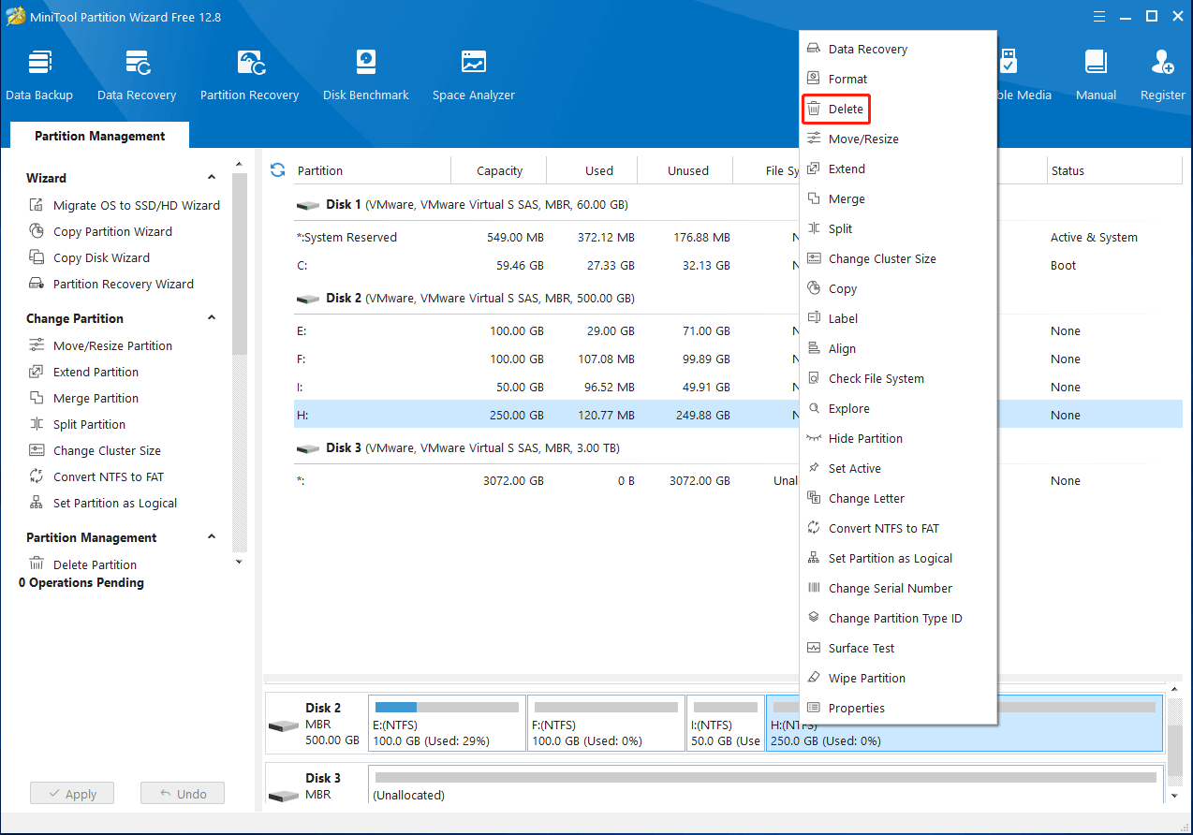Select Wipe Partition in context menu
The width and height of the screenshot is (1193, 835).
point(866,679)
